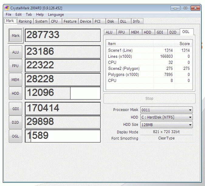Click the D2D score 29898
This screenshot has width=205, height=186.
click(x=63, y=122)
